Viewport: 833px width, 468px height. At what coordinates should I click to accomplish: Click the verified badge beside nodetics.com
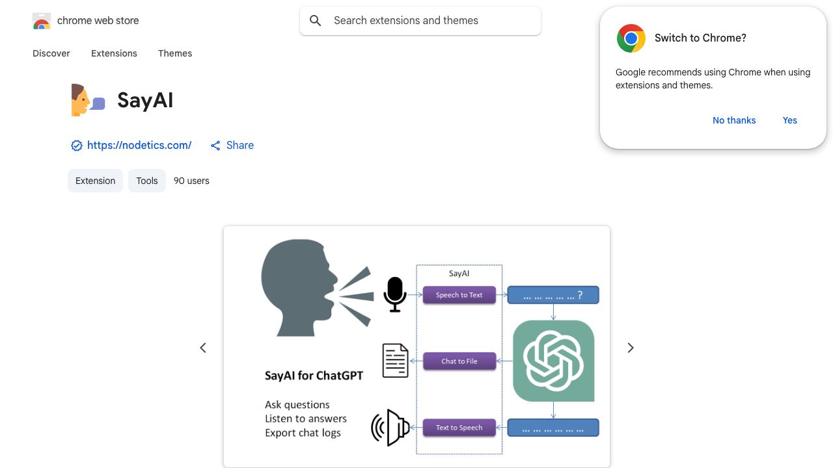(x=77, y=146)
